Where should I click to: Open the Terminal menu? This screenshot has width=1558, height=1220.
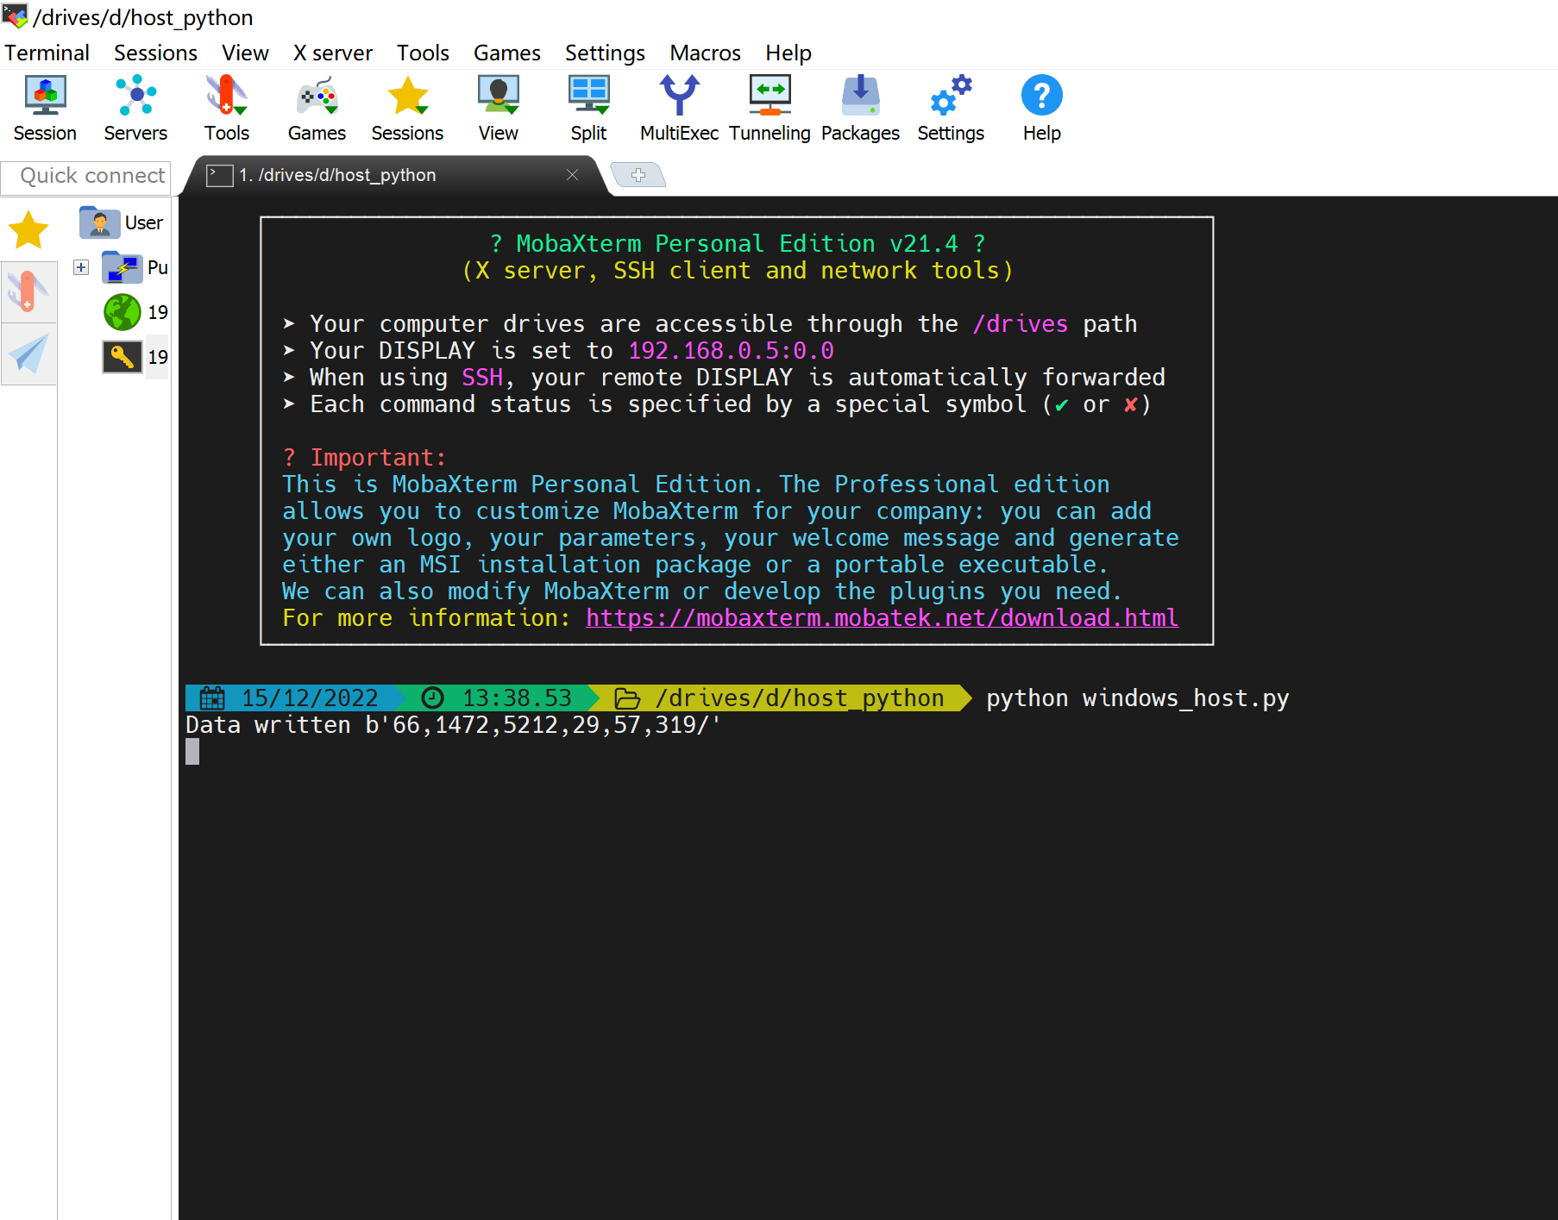[x=47, y=53]
